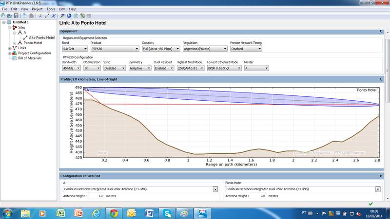Open the Tools menu
Screen dimensions: 390x219
51,9
